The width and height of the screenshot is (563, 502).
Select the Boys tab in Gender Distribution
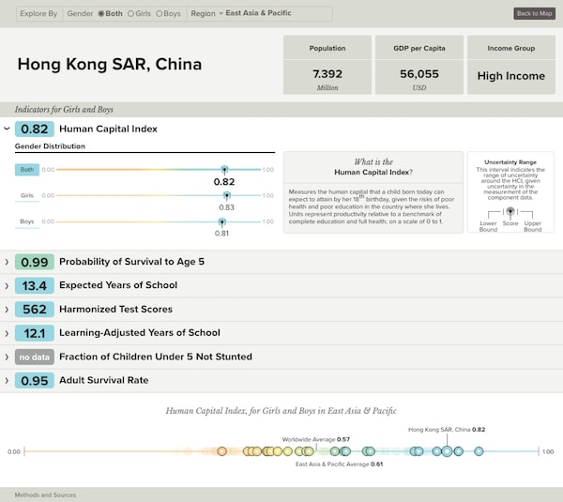pos(27,221)
